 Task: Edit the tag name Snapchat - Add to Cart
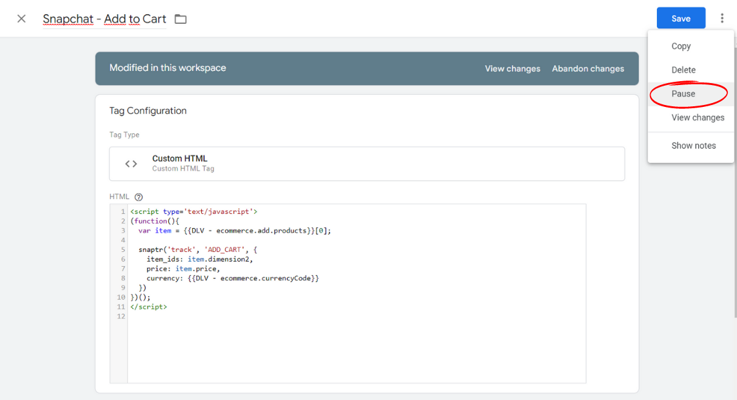tap(104, 19)
